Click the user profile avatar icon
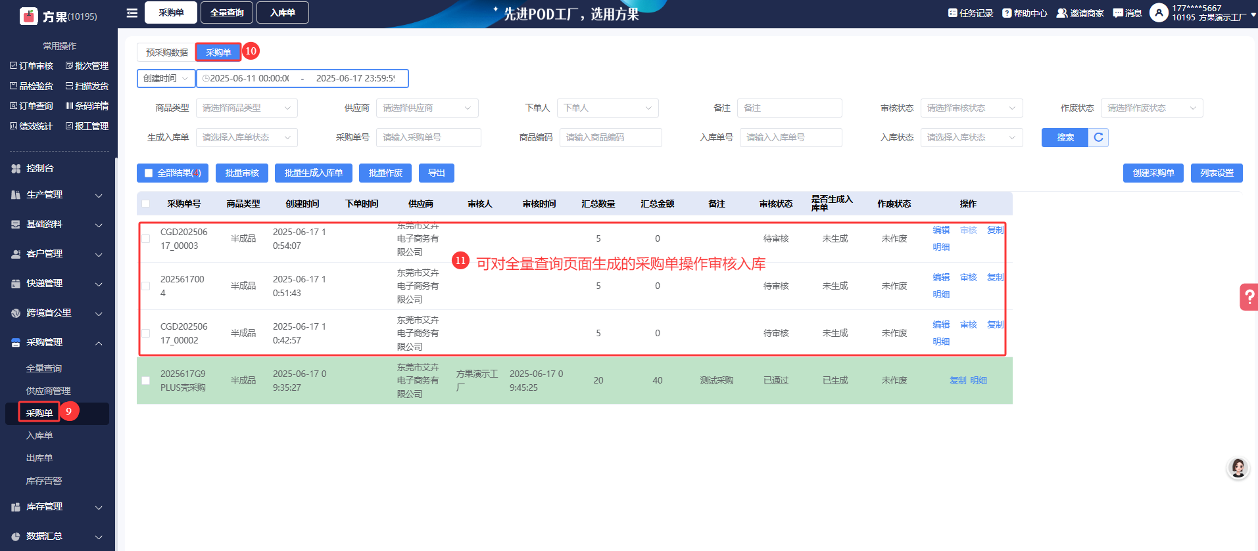 pyautogui.click(x=1158, y=12)
